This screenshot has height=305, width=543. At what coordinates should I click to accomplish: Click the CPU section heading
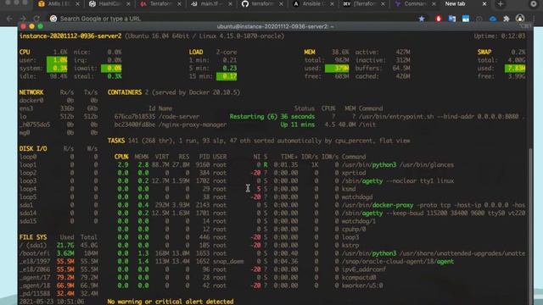25,52
